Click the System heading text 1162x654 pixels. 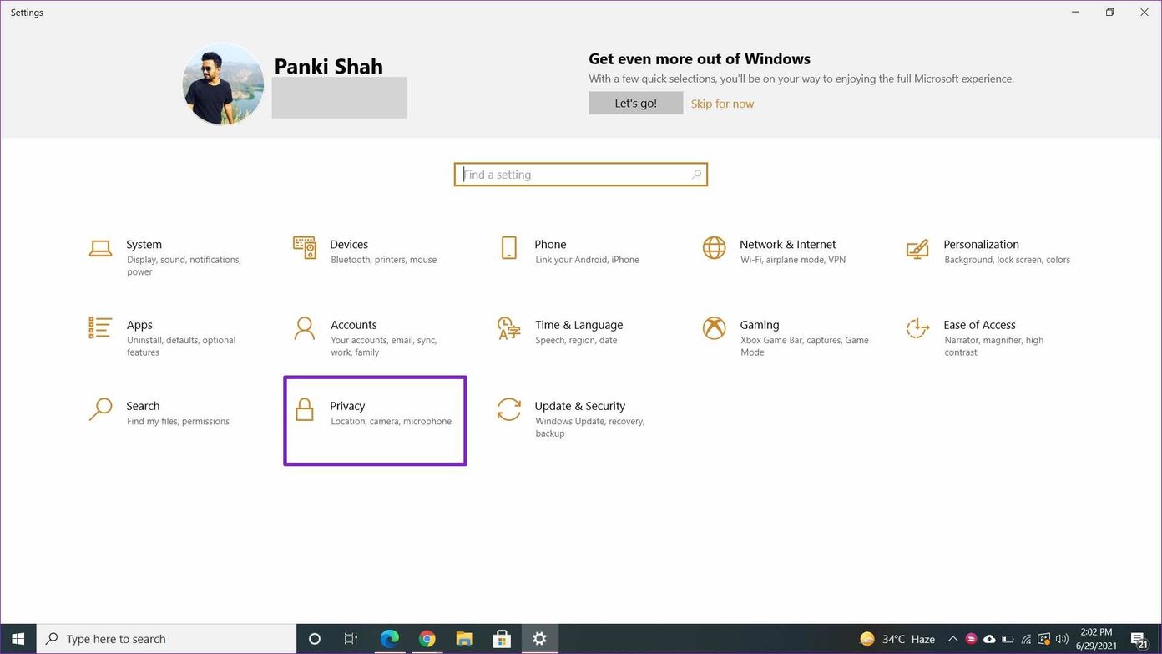click(144, 244)
